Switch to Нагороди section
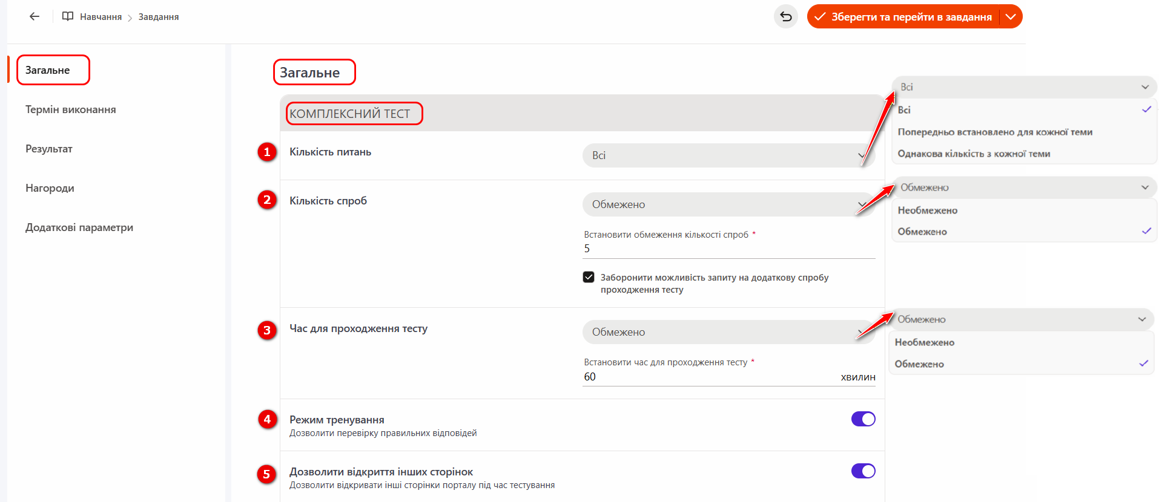The height and width of the screenshot is (502, 1159). 50,188
